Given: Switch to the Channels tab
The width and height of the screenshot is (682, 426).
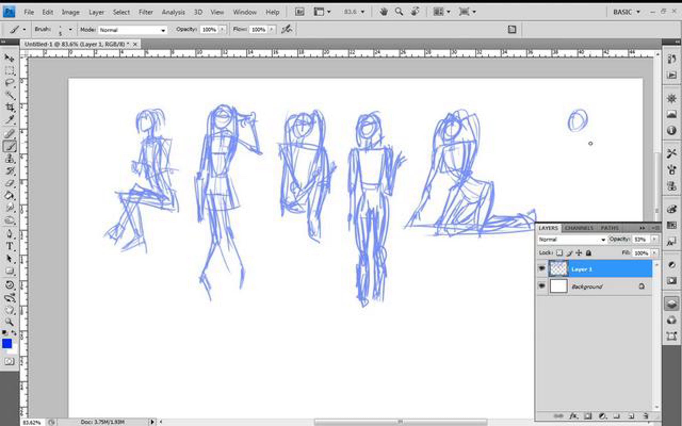Looking at the screenshot, I should (579, 228).
